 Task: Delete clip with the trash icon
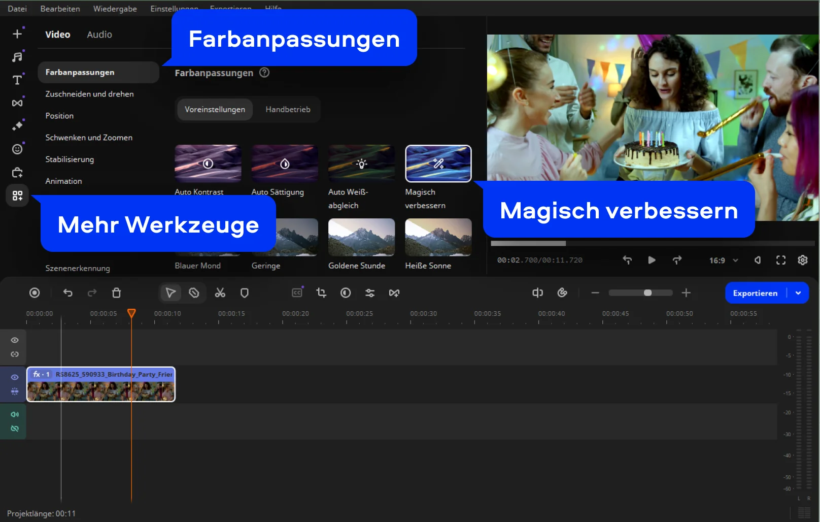(x=116, y=293)
